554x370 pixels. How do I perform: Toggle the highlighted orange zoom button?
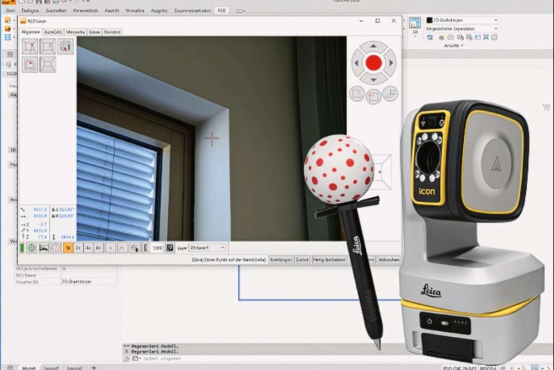pyautogui.click(x=69, y=248)
